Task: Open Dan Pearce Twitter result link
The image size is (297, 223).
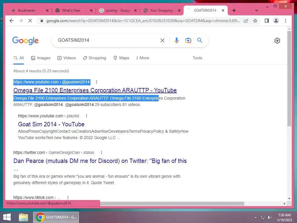Action: [100, 161]
